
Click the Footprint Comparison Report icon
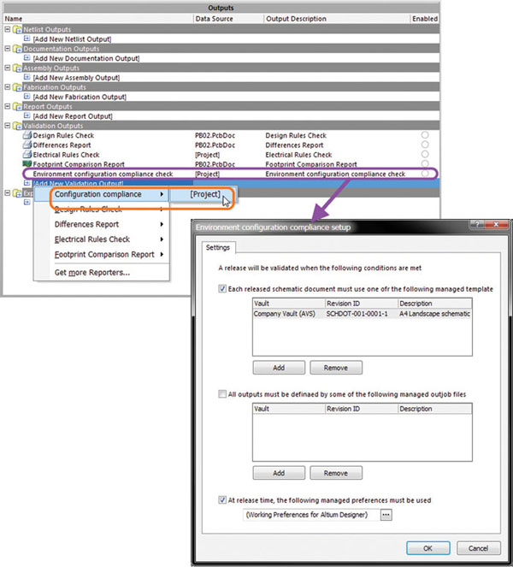(27, 164)
